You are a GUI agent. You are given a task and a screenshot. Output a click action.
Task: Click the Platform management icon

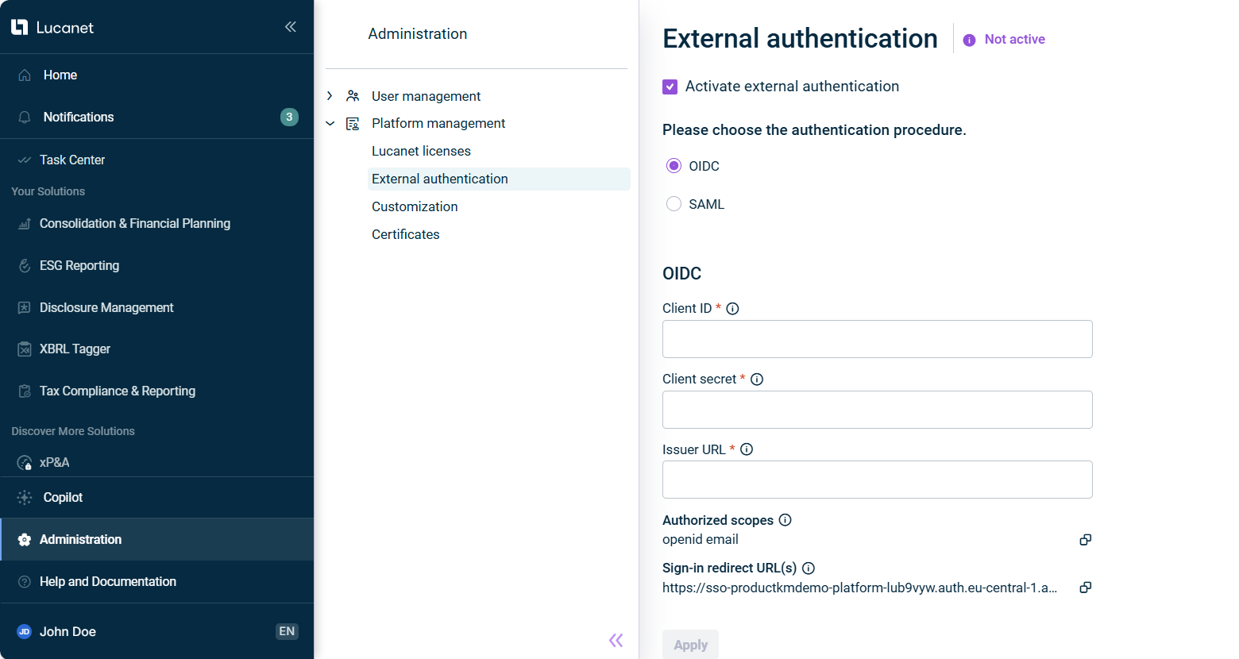[x=353, y=124]
